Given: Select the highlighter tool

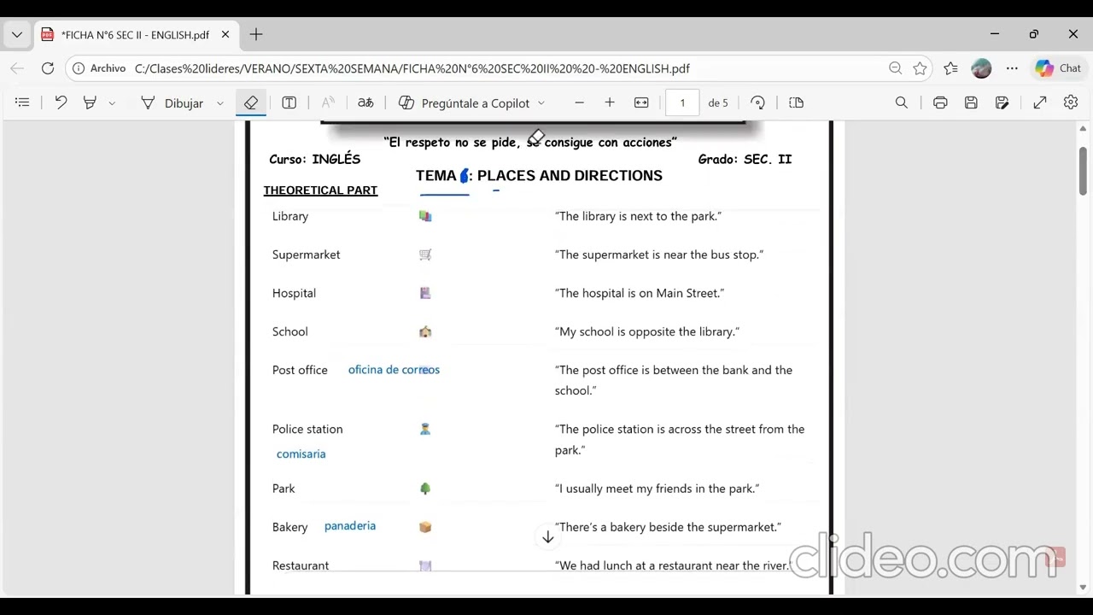Looking at the screenshot, I should [90, 102].
